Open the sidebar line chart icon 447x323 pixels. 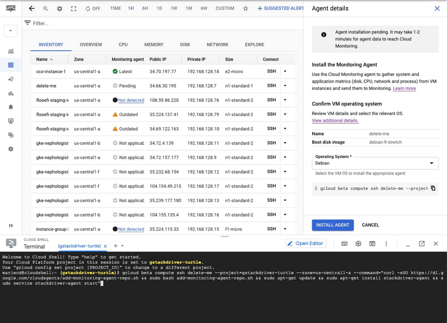[x=11, y=51]
